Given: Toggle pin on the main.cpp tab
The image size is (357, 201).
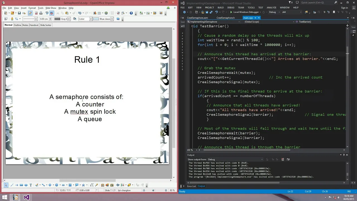Looking at the screenshot, I should pyautogui.click(x=255, y=18).
